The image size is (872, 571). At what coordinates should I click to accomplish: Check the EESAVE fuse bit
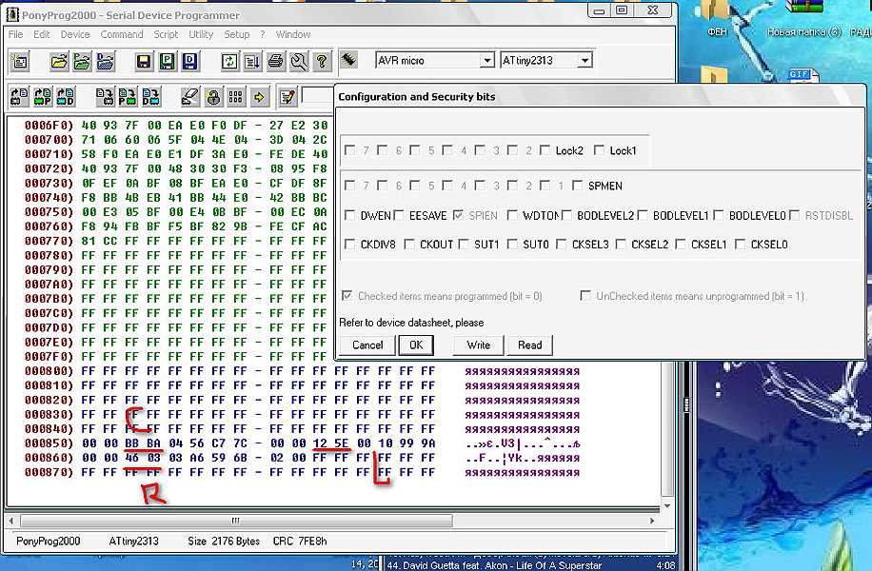pos(399,216)
